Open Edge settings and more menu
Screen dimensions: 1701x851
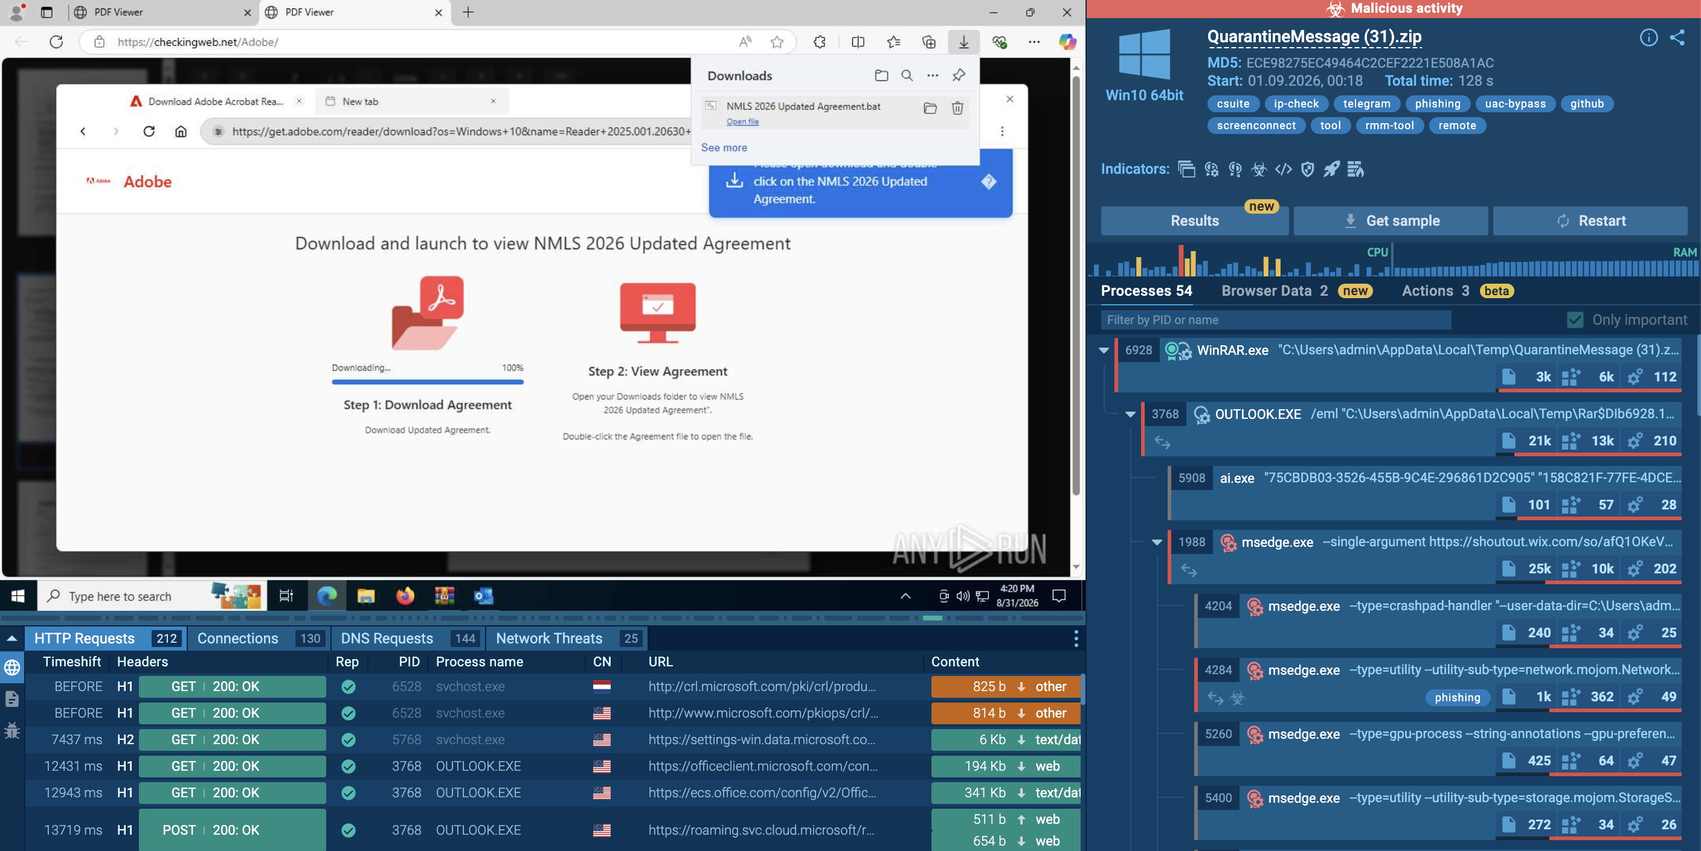click(1034, 42)
